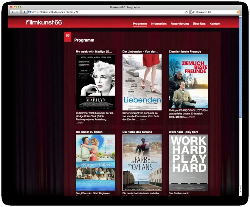Click the browser back arrow button
This screenshot has width=250, height=207.
[12, 12]
